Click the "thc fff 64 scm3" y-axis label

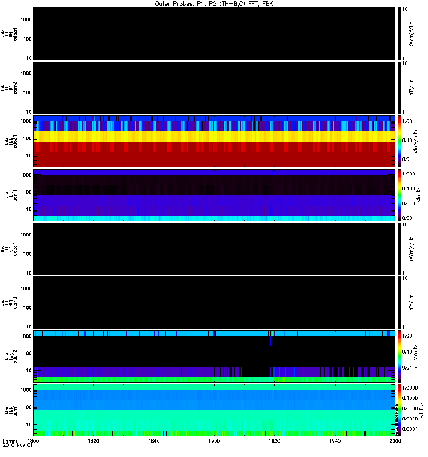(9, 303)
